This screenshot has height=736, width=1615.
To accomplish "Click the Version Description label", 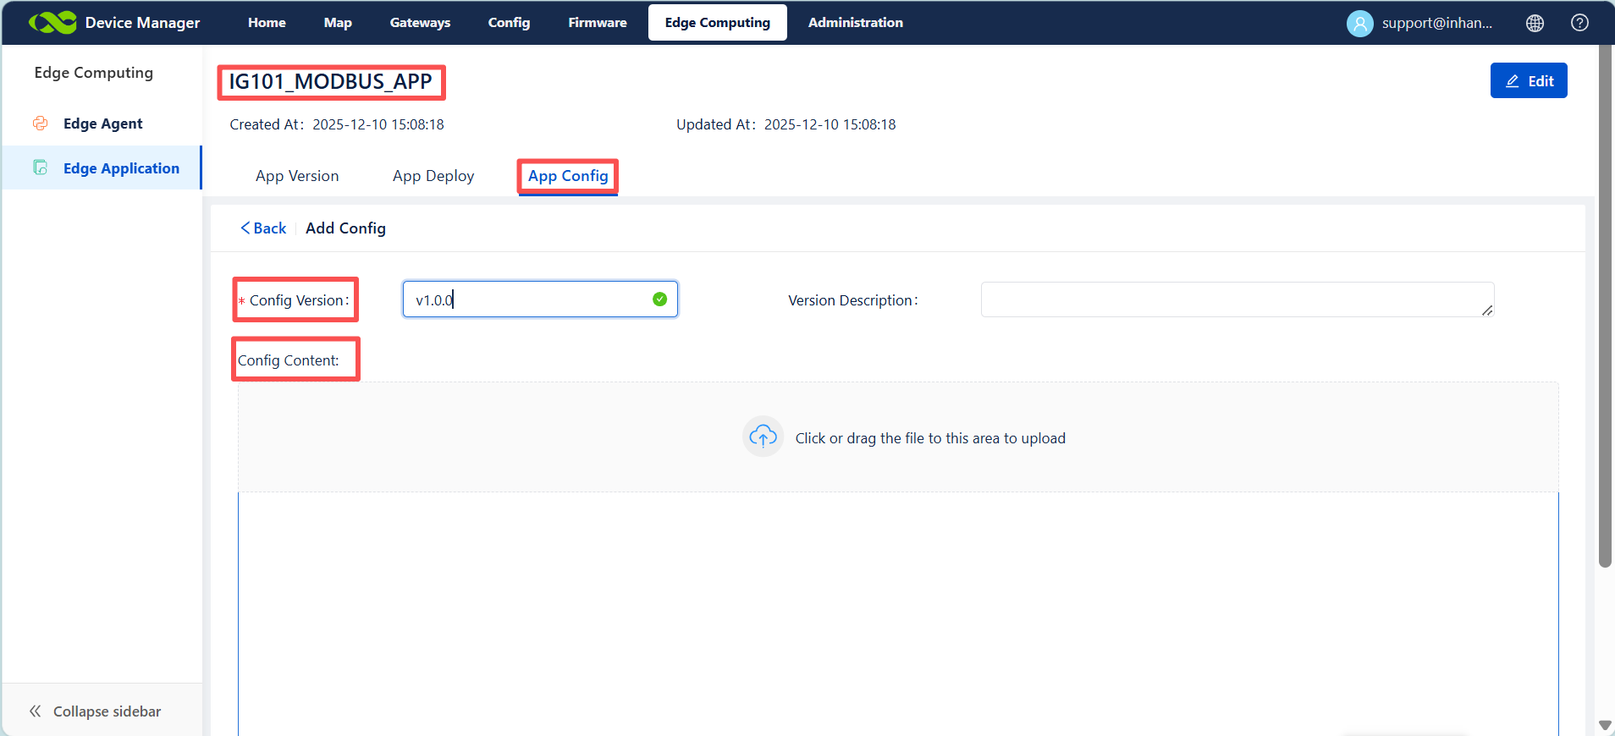I will (853, 300).
